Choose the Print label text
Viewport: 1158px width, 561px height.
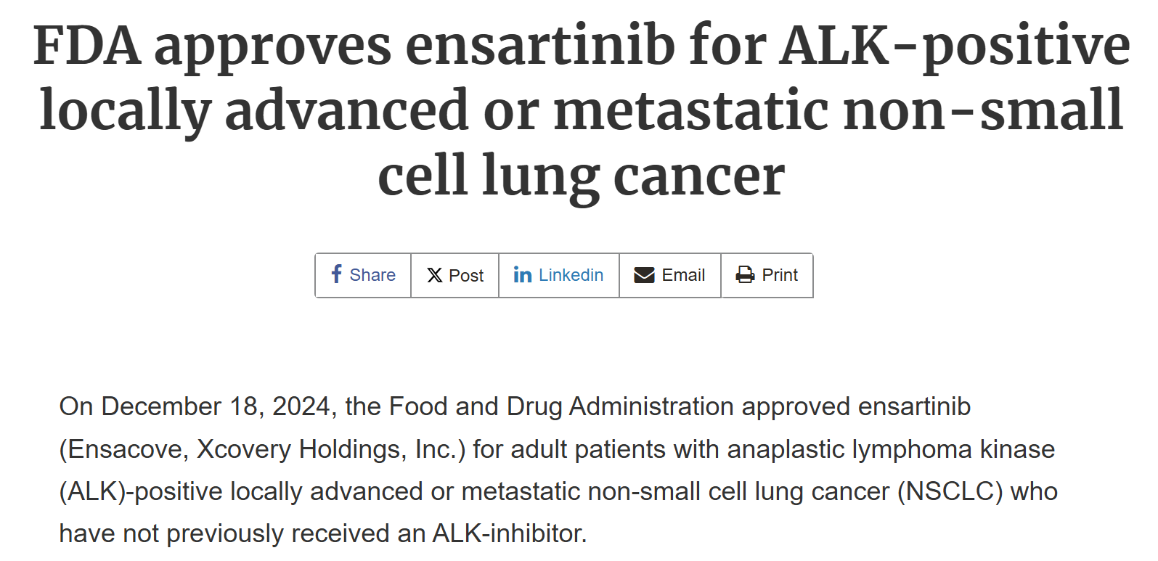(780, 275)
